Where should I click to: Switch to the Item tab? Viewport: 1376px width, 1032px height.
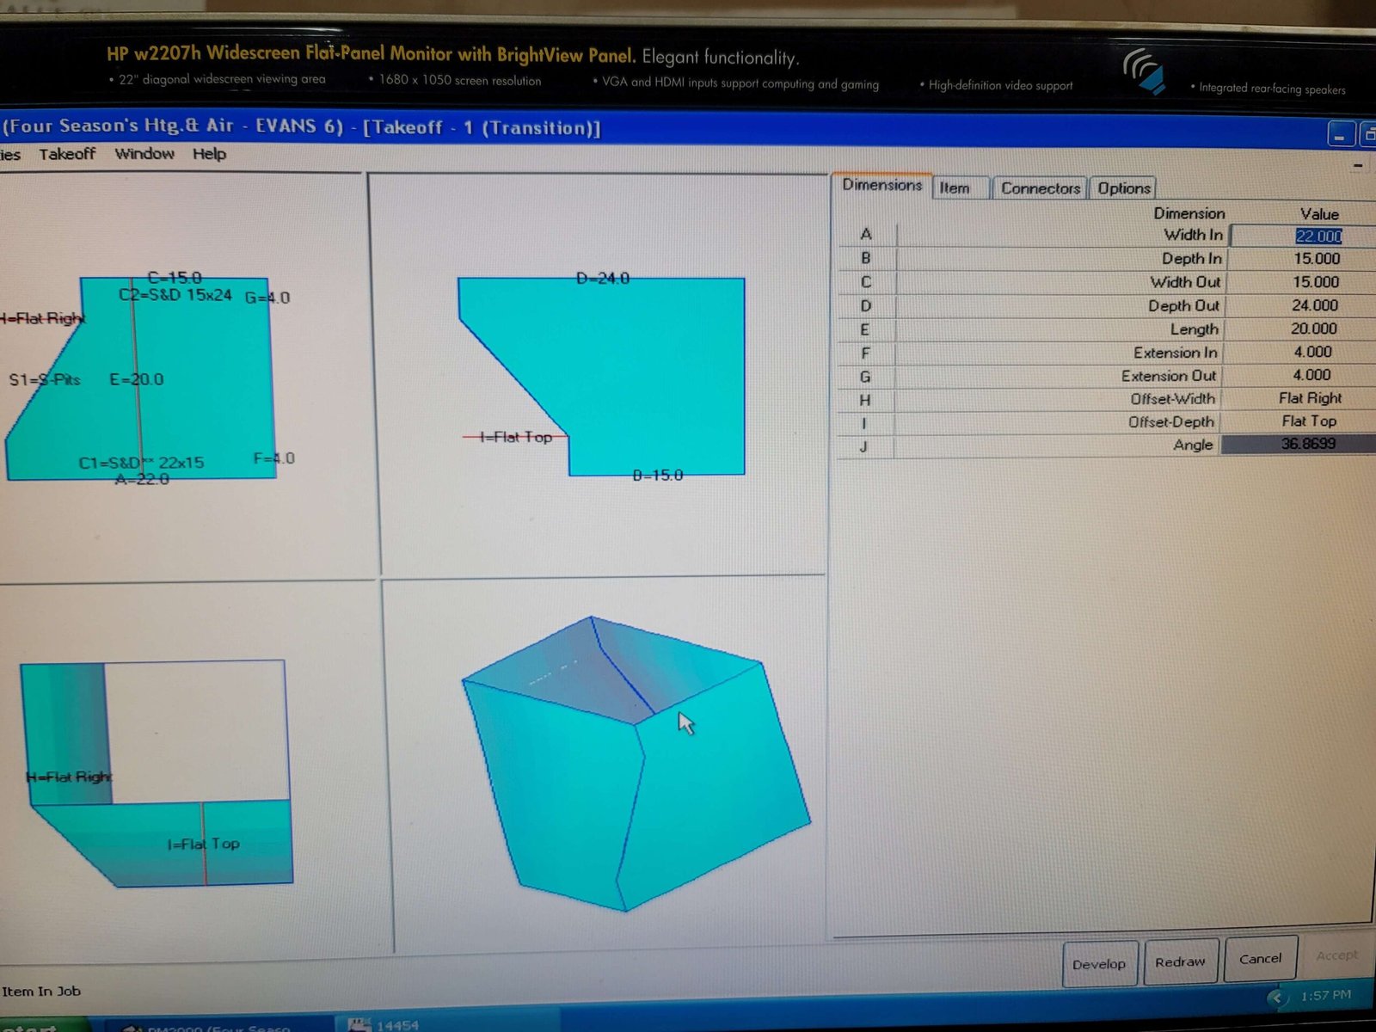coord(955,188)
